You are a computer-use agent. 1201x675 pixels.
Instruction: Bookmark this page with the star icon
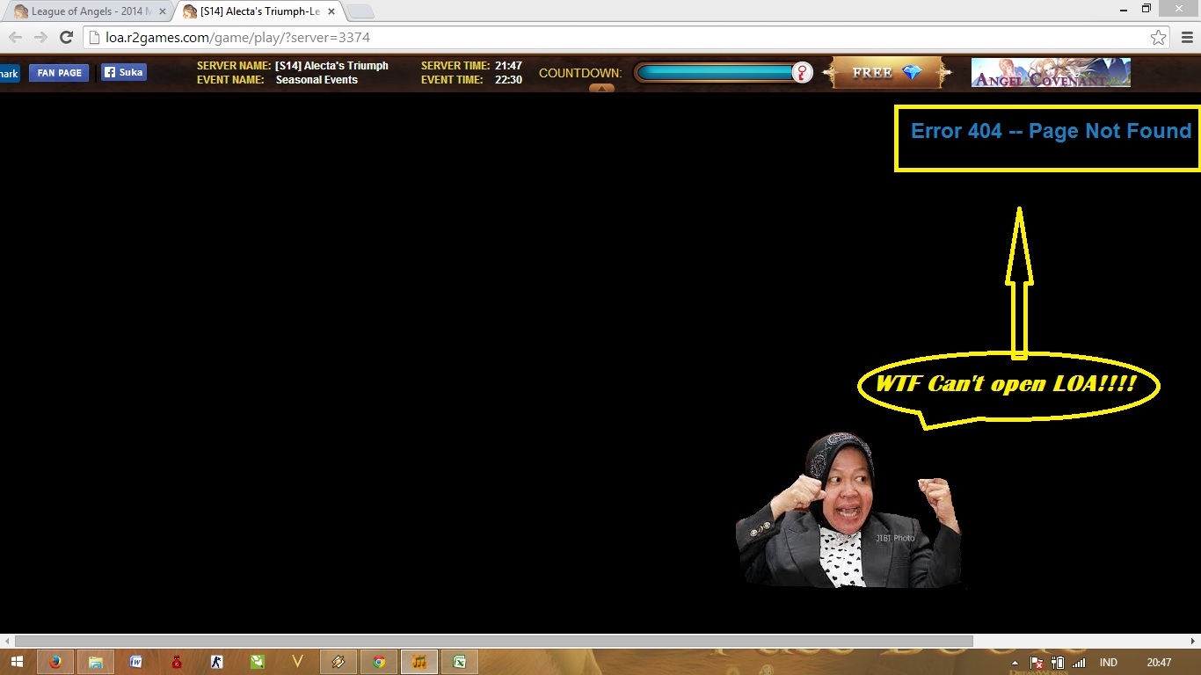pyautogui.click(x=1158, y=37)
